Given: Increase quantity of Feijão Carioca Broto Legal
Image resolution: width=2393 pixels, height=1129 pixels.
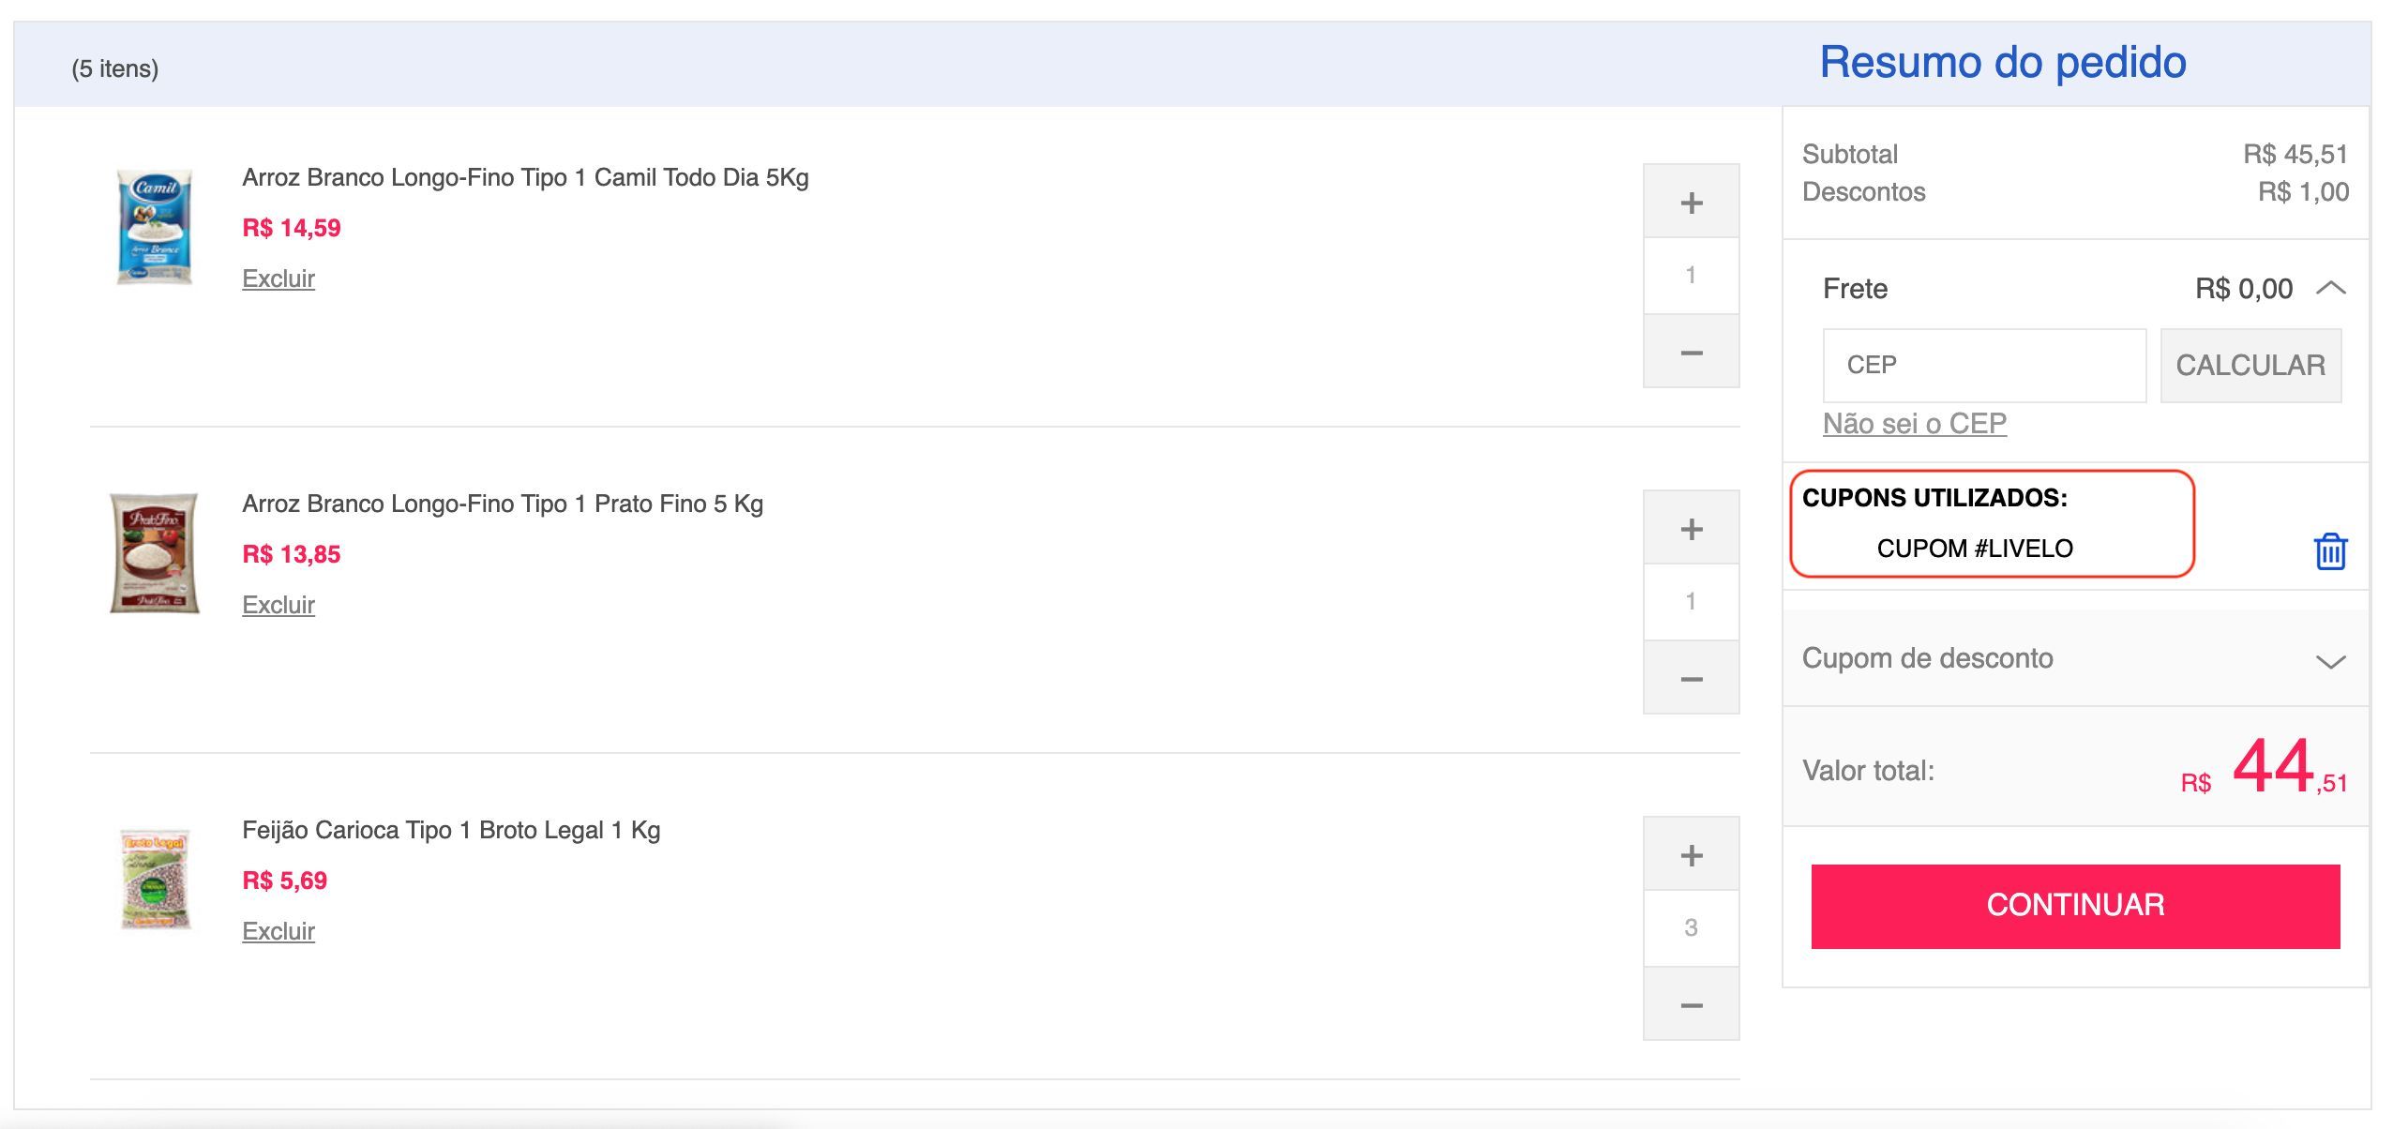Looking at the screenshot, I should coord(1692,854).
